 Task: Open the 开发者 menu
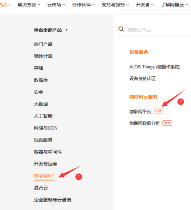[x=145, y=5]
